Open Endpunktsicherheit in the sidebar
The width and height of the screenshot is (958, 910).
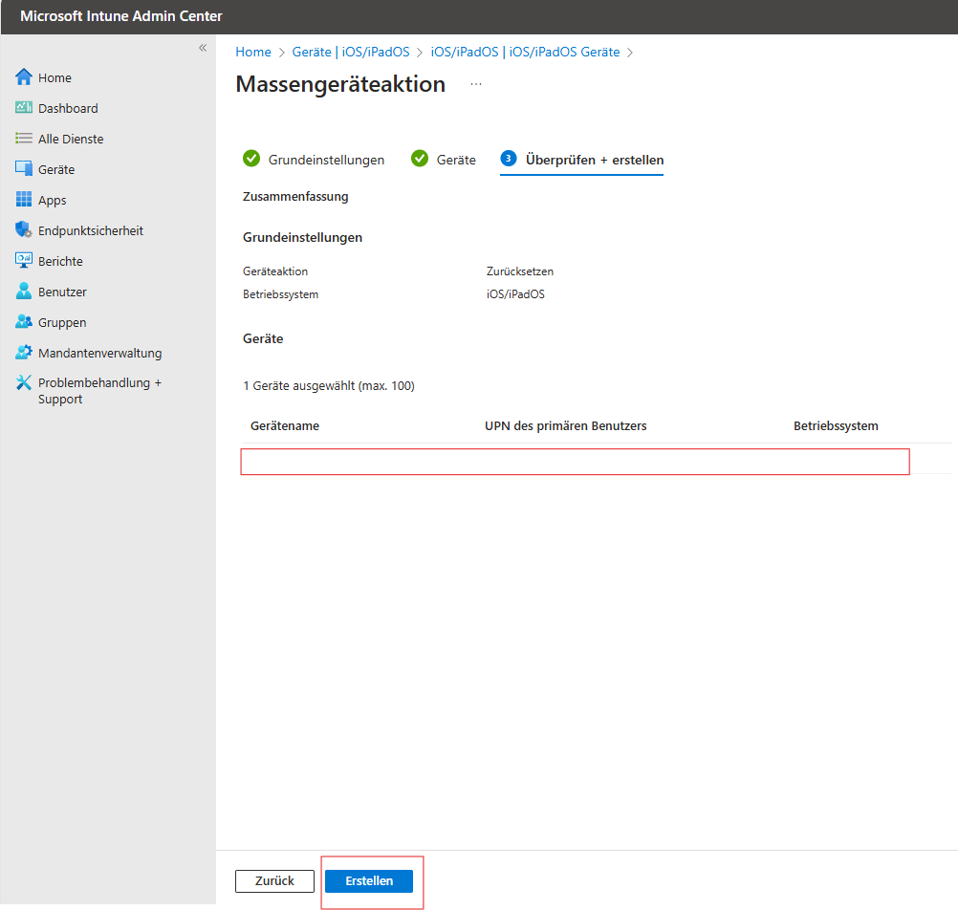(x=91, y=230)
